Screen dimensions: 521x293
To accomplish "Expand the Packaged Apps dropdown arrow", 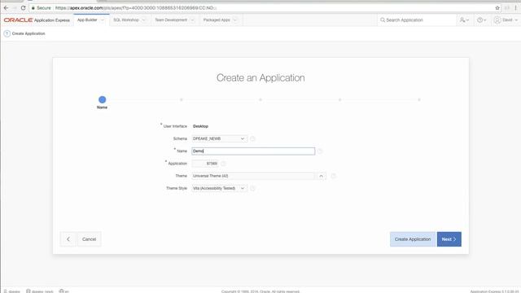I will [x=235, y=20].
